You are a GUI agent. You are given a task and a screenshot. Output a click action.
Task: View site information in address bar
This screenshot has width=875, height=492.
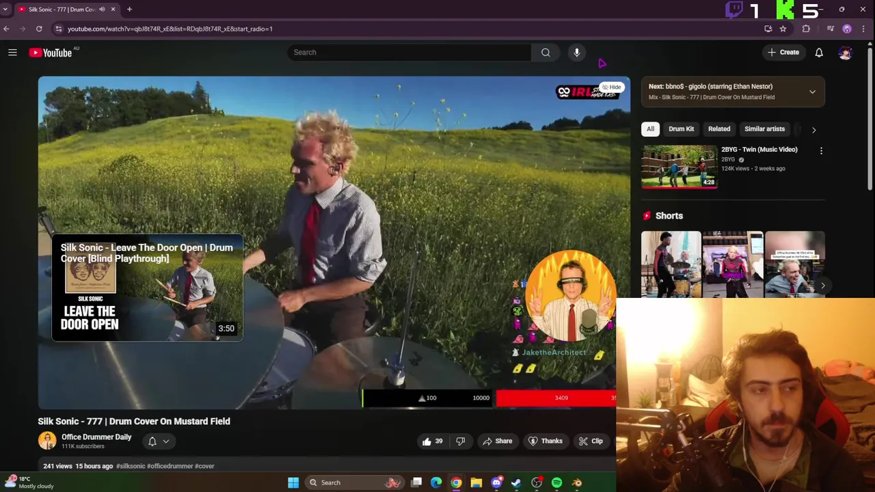(x=58, y=29)
